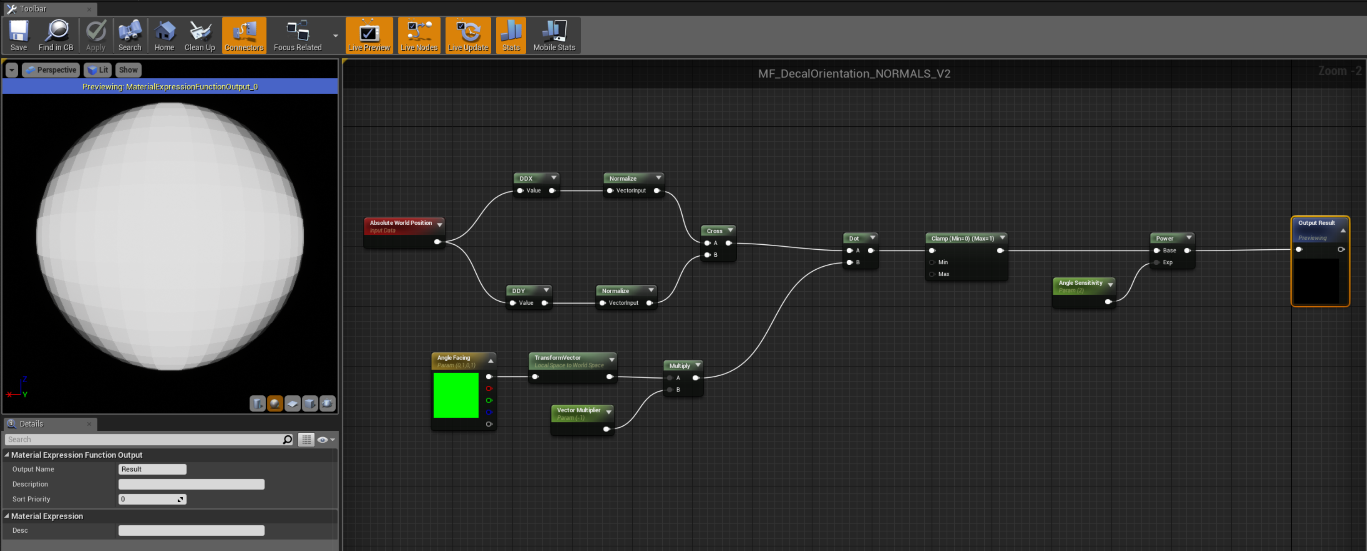Toggle Live Nodes in the toolbar
The height and width of the screenshot is (551, 1367).
pyautogui.click(x=419, y=35)
